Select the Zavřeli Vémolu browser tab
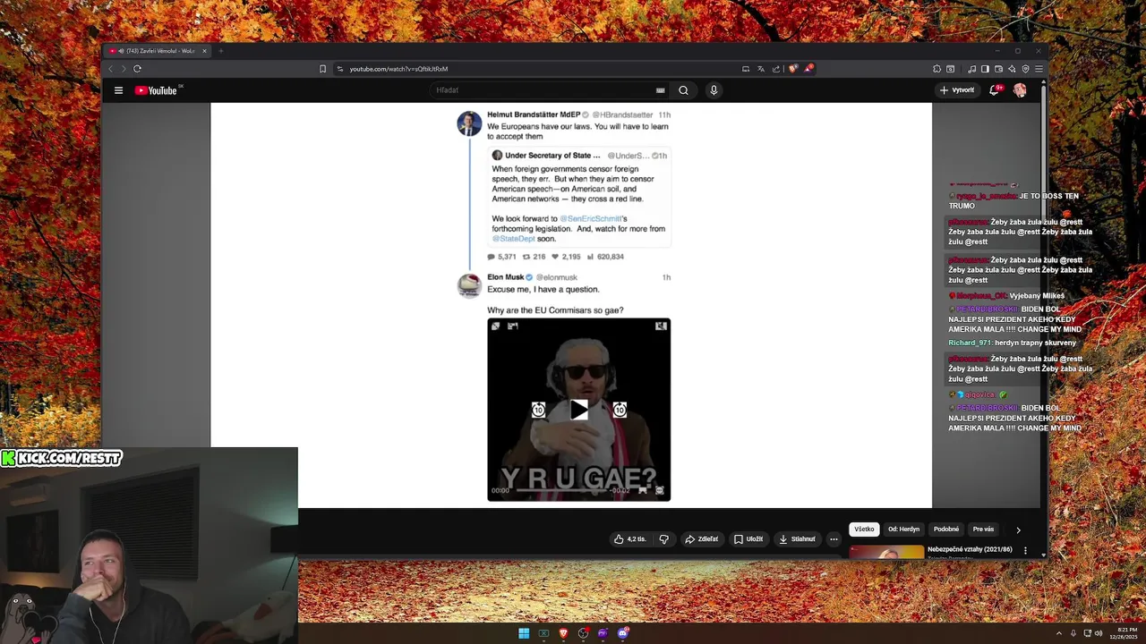Viewport: 1146px width, 644px height. click(158, 51)
